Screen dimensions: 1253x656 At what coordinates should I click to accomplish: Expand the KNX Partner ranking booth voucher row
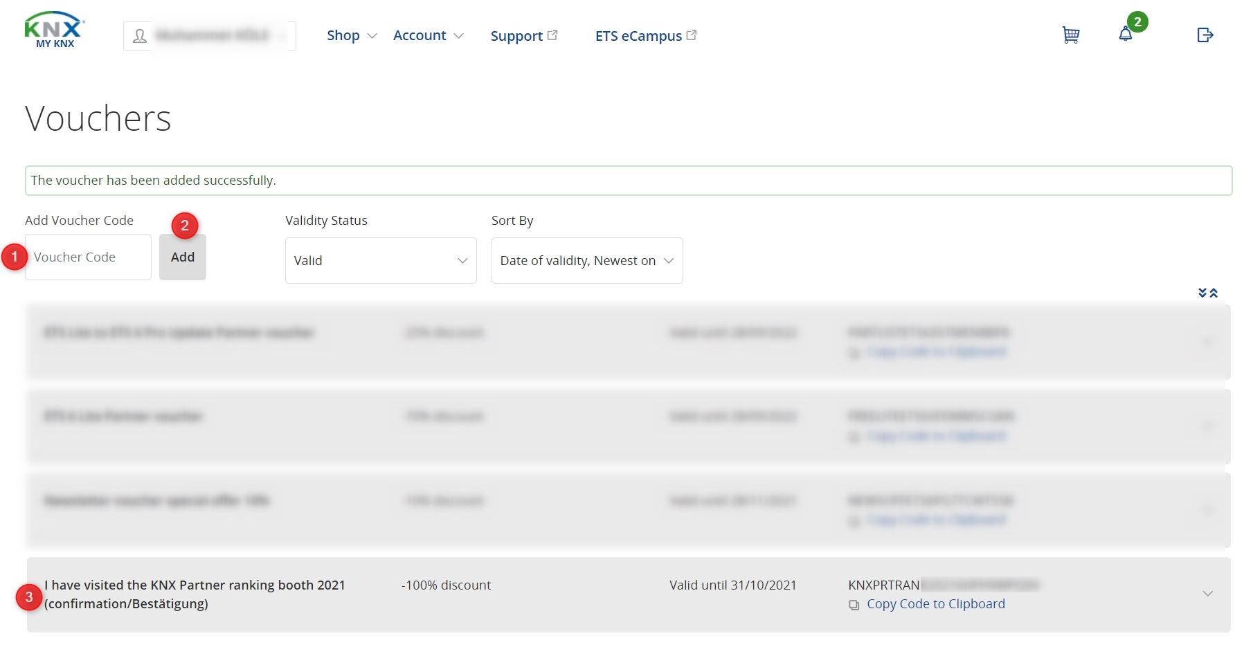pyautogui.click(x=1208, y=594)
